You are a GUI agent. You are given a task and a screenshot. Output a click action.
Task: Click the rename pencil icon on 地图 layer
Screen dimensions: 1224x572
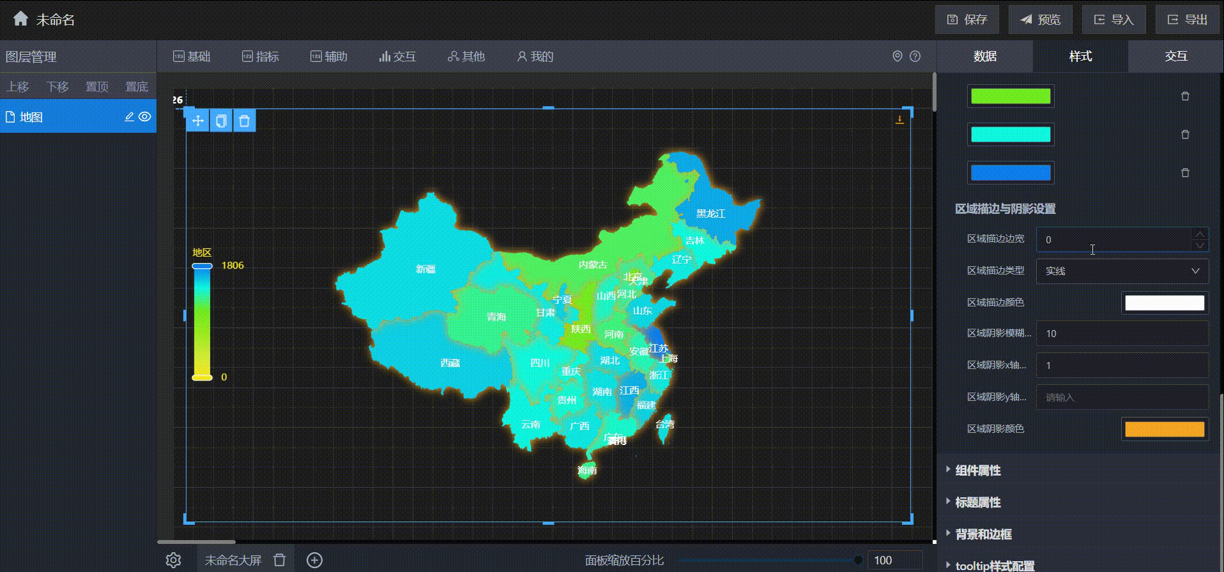click(x=129, y=117)
